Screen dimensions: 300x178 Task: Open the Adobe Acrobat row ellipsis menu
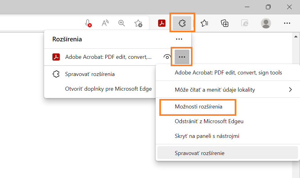[x=181, y=57]
